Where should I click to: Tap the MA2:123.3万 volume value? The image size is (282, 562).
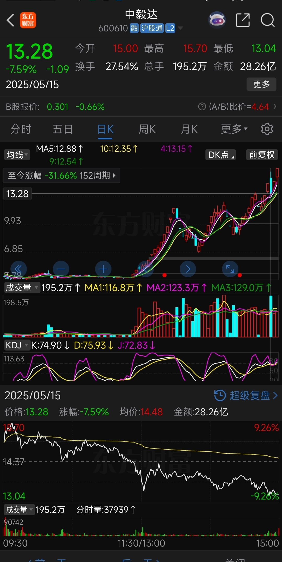[177, 288]
